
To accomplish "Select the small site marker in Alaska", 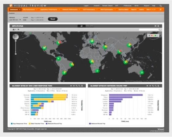I will coord(30,33).
